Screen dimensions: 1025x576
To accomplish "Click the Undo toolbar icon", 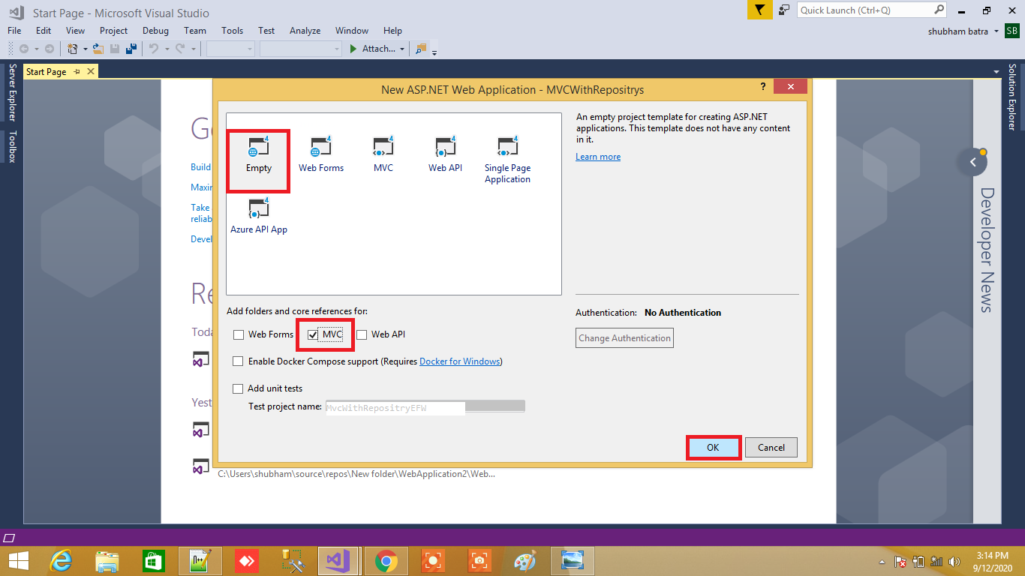I will tap(154, 49).
